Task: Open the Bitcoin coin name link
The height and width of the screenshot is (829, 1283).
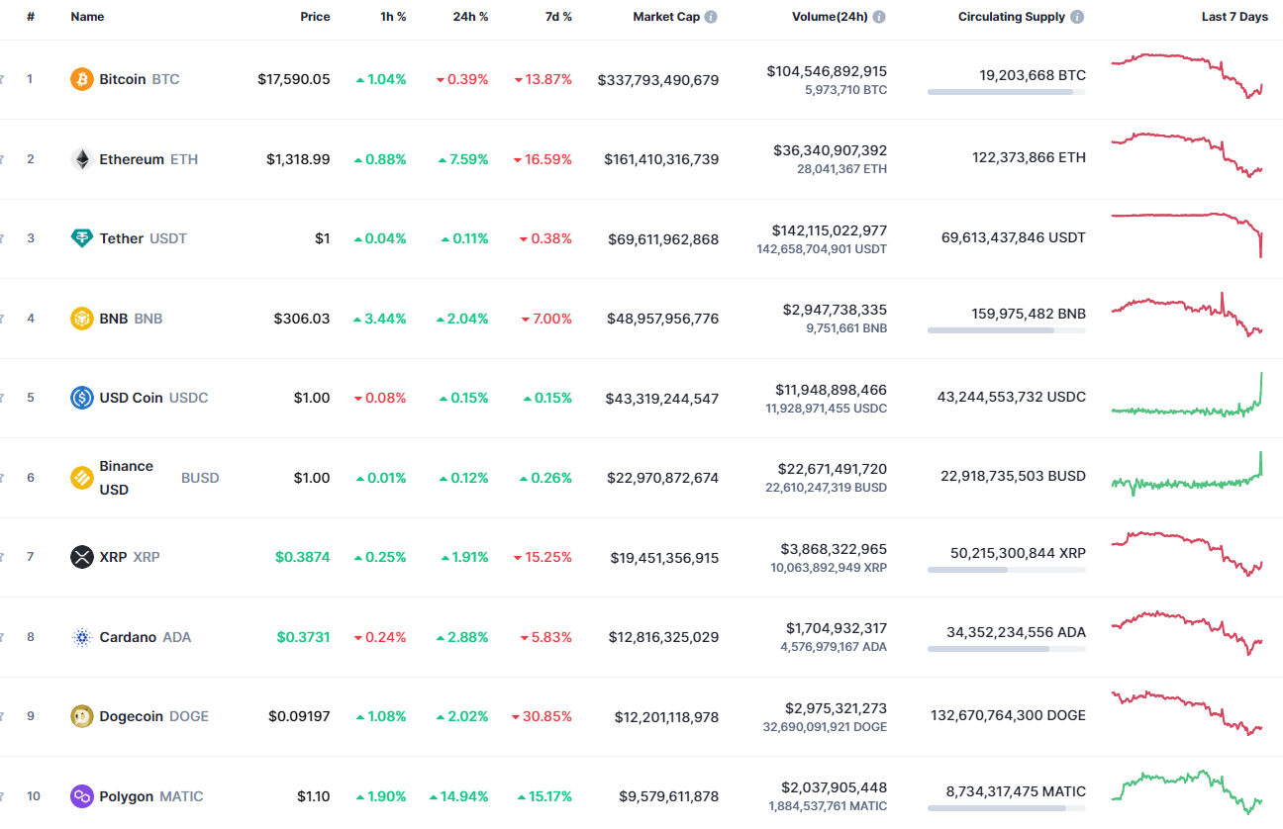Action: [121, 79]
